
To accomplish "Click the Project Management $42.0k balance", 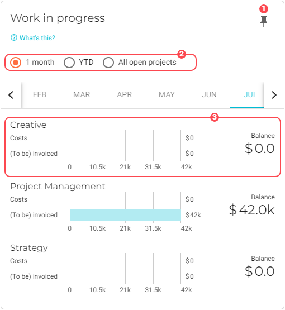I will 252,210.
